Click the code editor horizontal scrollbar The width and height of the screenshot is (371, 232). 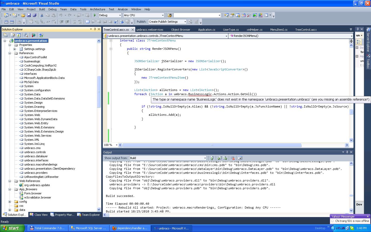(212, 145)
